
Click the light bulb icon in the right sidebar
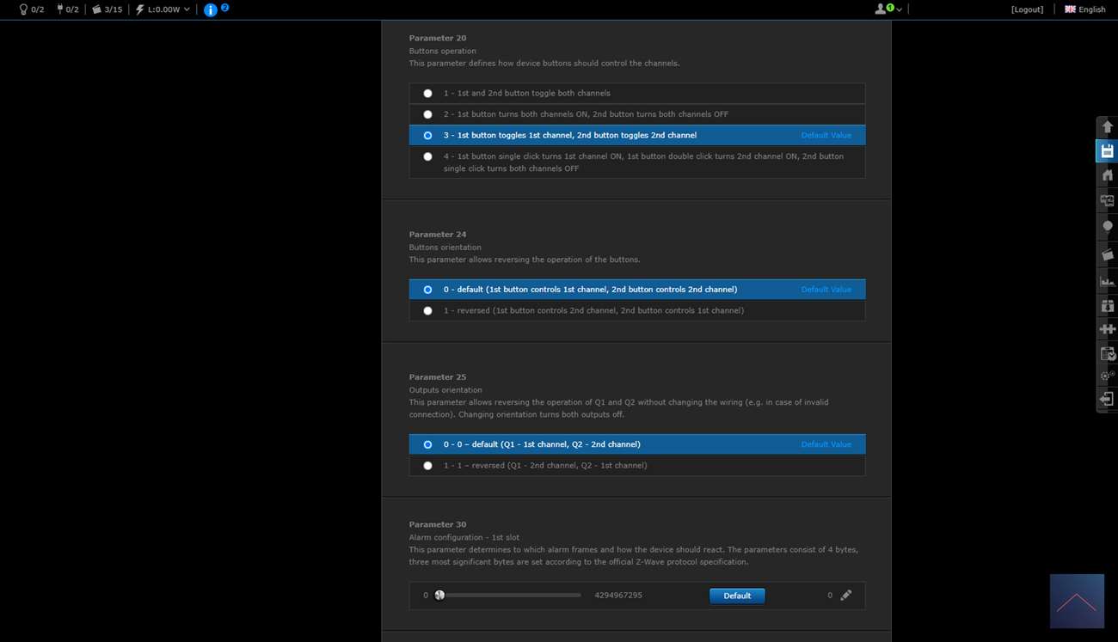point(1107,228)
